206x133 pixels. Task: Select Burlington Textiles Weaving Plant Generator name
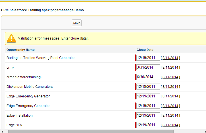click(x=41, y=58)
